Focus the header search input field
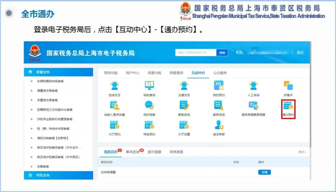 tap(196, 53)
